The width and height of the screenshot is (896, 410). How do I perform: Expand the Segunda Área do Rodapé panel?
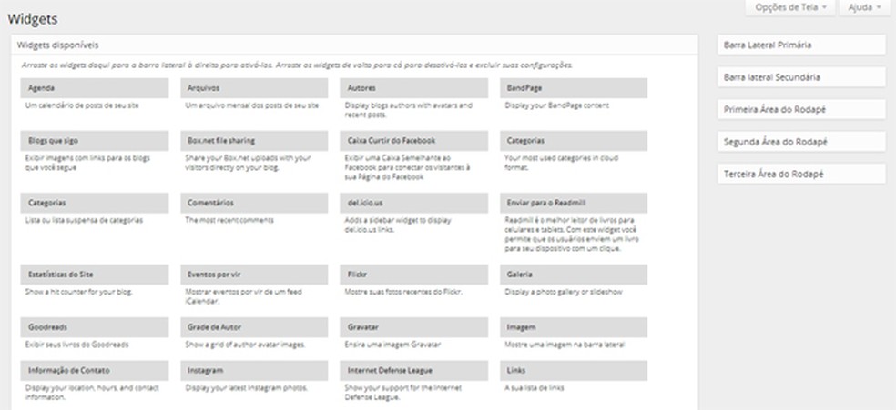pyautogui.click(x=800, y=142)
